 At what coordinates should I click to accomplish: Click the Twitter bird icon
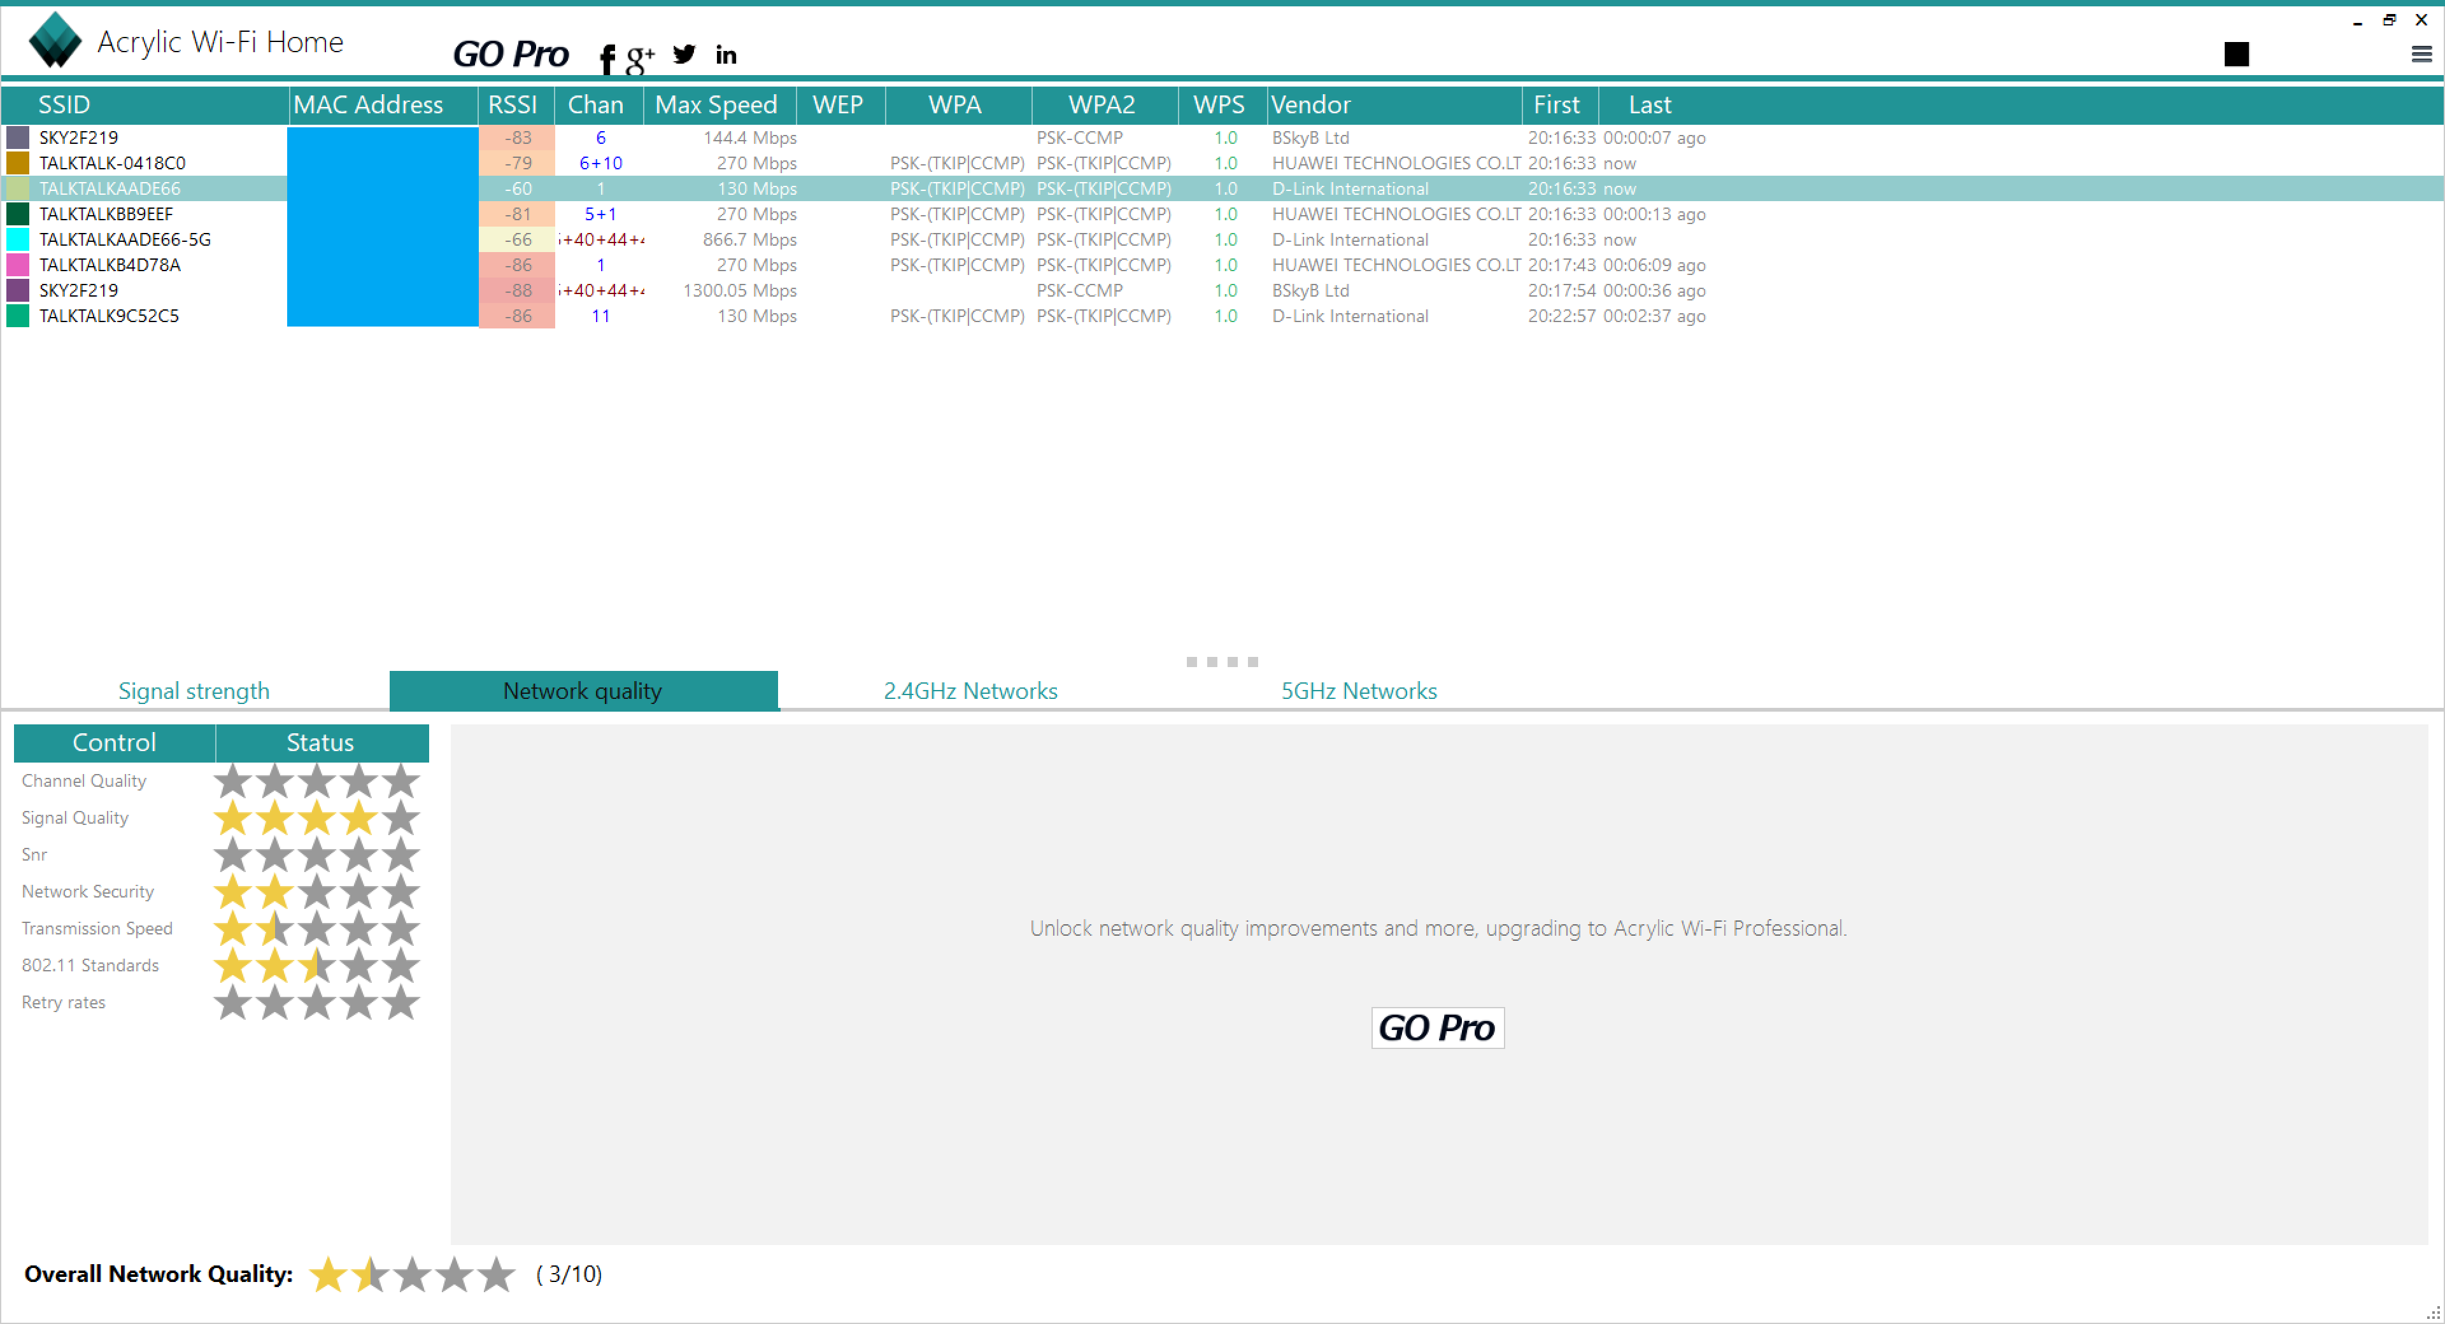pos(683,54)
